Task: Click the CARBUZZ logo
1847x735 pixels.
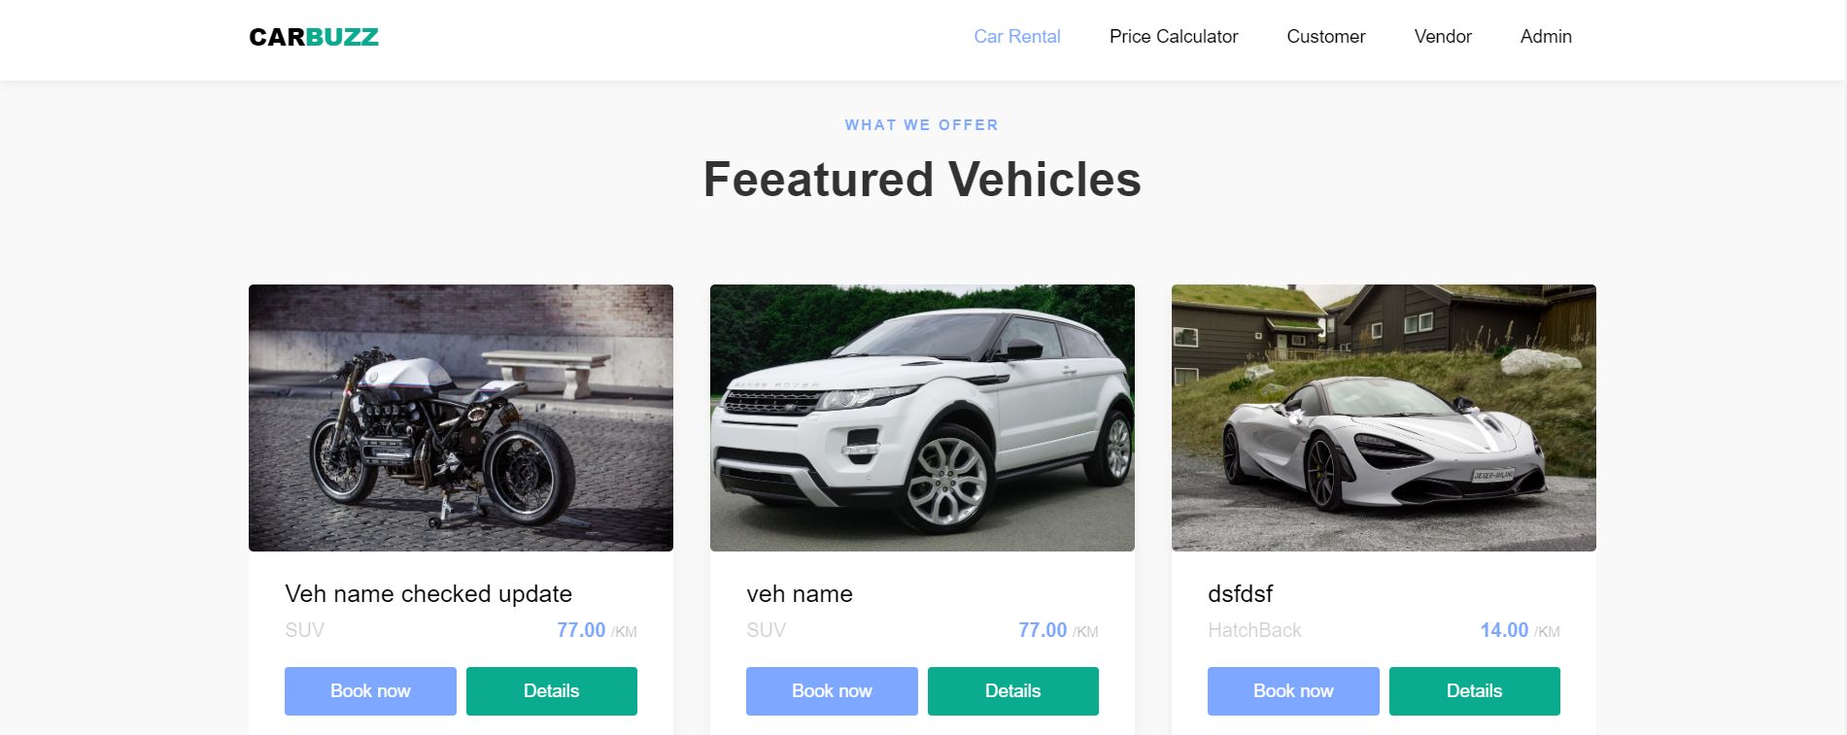Action: [x=313, y=37]
